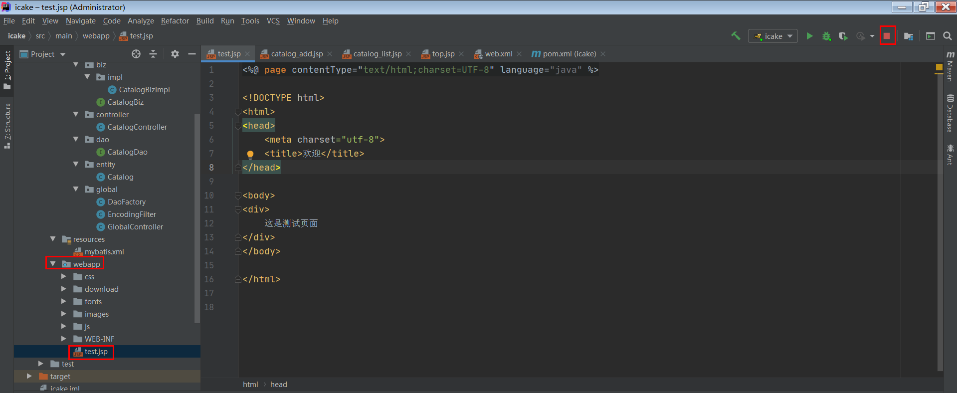Image resolution: width=957 pixels, height=393 pixels.
Task: Locate current file in Project tree
Action: [136, 54]
